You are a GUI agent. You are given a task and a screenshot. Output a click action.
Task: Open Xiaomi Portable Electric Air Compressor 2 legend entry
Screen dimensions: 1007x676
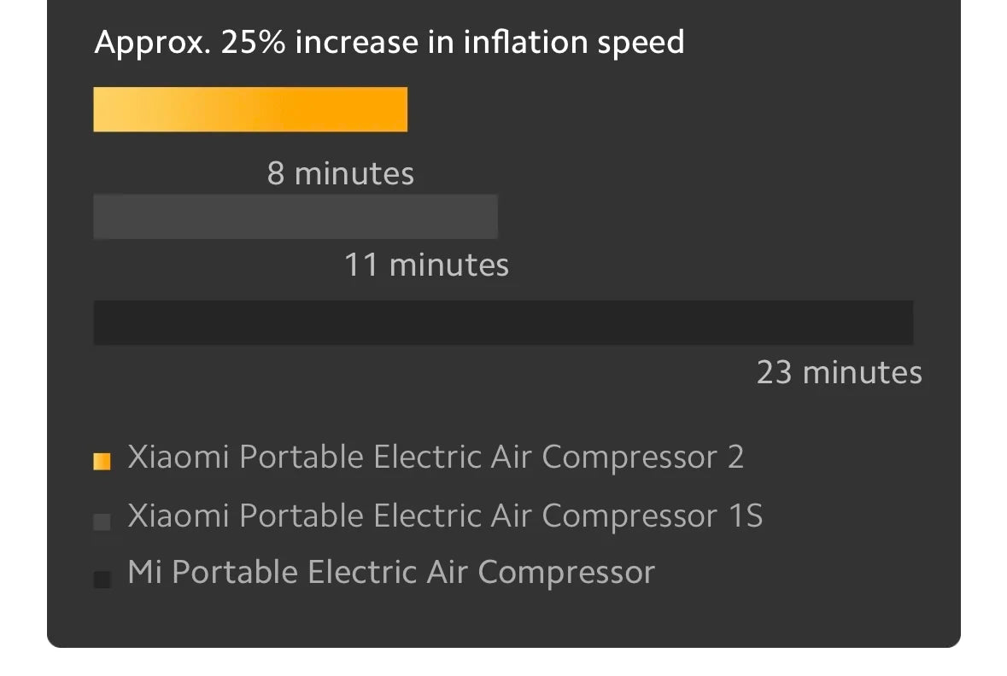pos(436,457)
